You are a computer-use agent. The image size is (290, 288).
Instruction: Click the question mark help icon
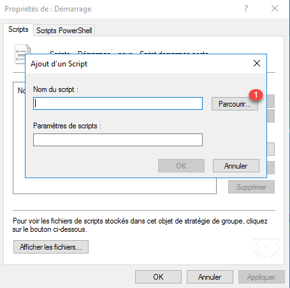(246, 8)
